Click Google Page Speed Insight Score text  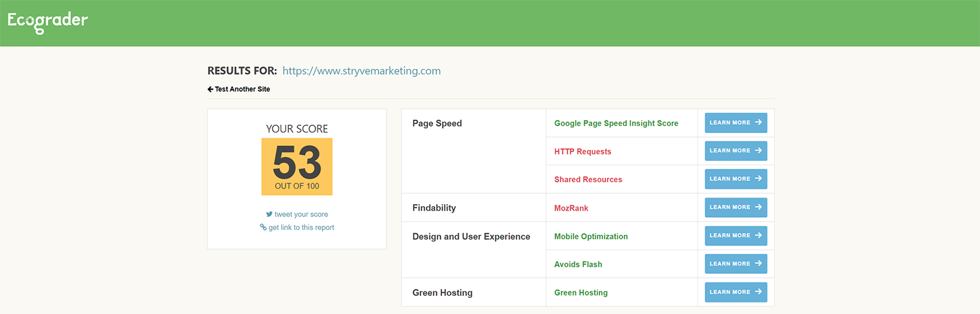616,123
